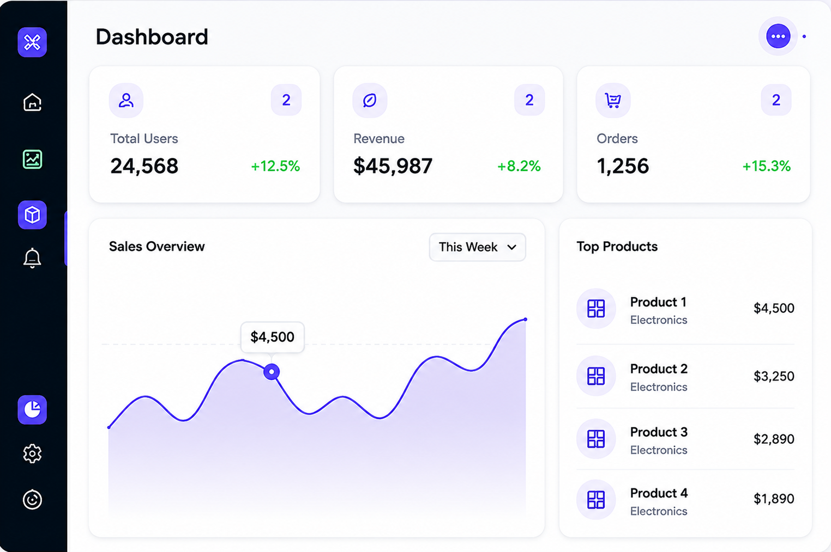The image size is (831, 552).
Task: Open the green chart image icon in sidebar
Action: (x=32, y=159)
